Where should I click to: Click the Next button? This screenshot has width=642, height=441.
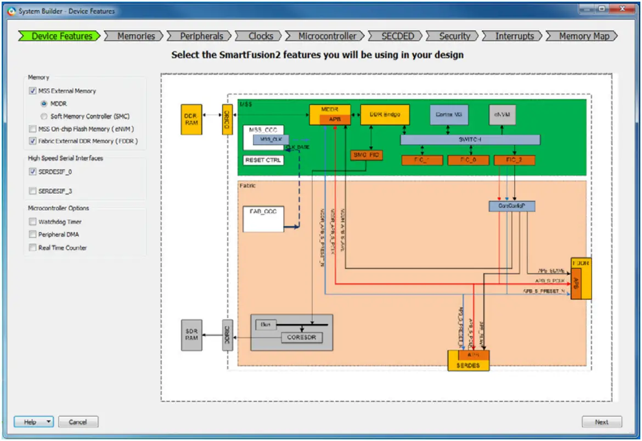601,422
